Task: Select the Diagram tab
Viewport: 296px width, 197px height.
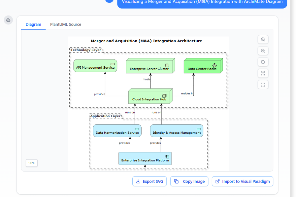Action: click(33, 24)
